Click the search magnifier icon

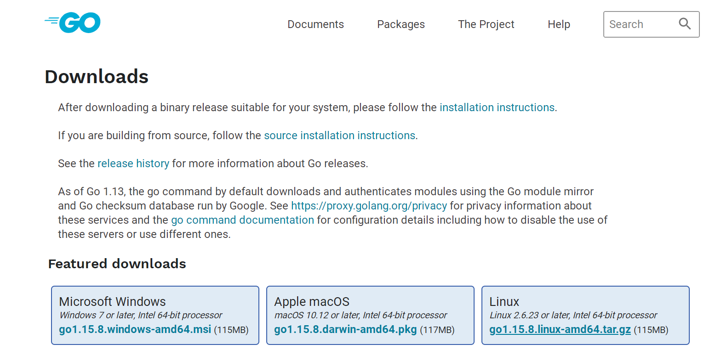(x=685, y=24)
